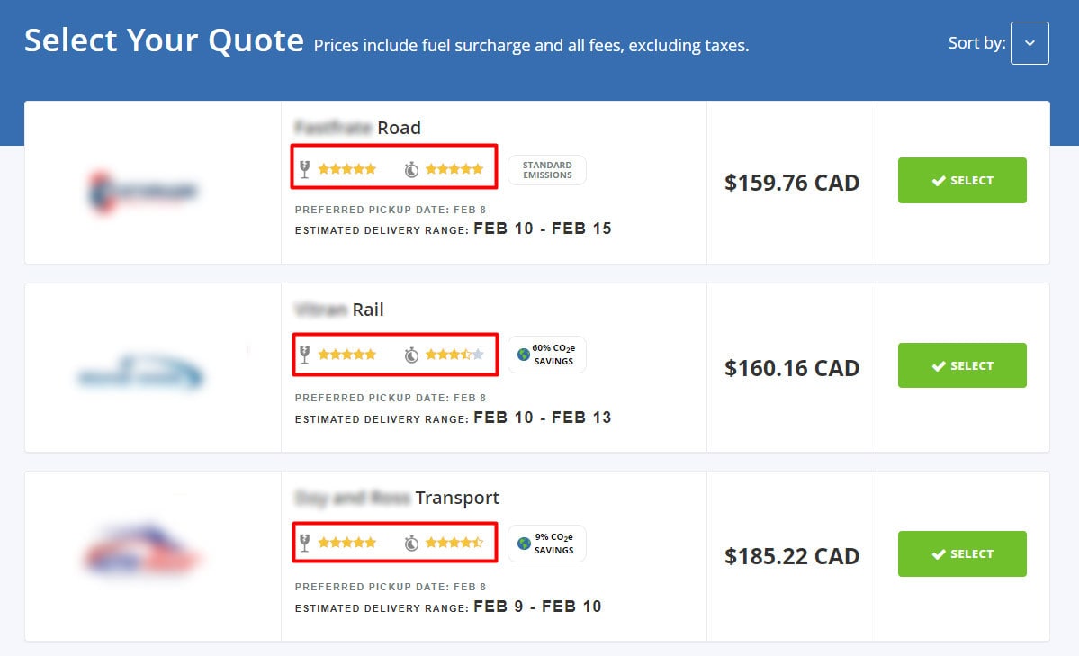Select the Day and Ross Transport quote
Screen dimensions: 1079x656
coord(962,553)
